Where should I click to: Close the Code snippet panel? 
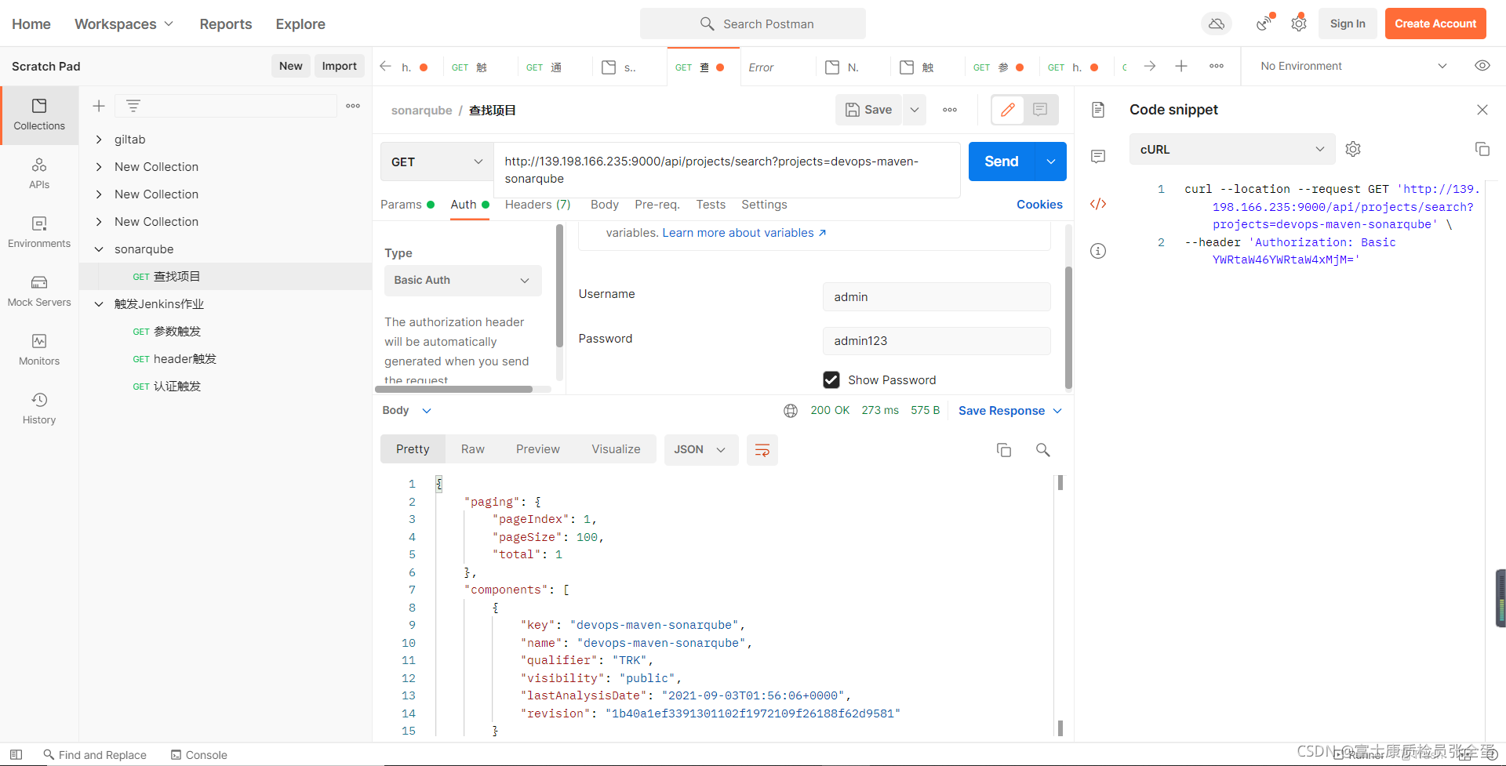coord(1482,110)
